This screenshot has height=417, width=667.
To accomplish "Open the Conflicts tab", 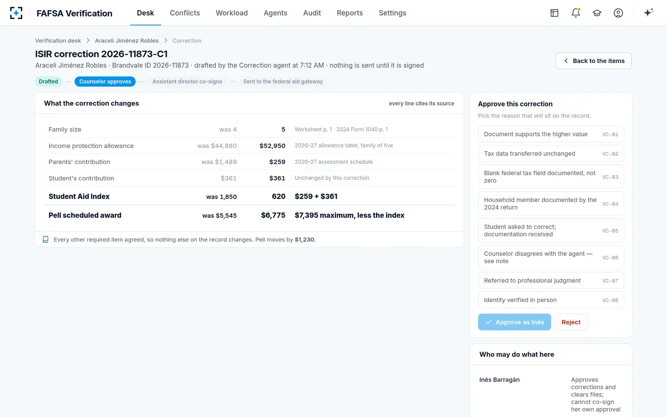I will 185,13.
